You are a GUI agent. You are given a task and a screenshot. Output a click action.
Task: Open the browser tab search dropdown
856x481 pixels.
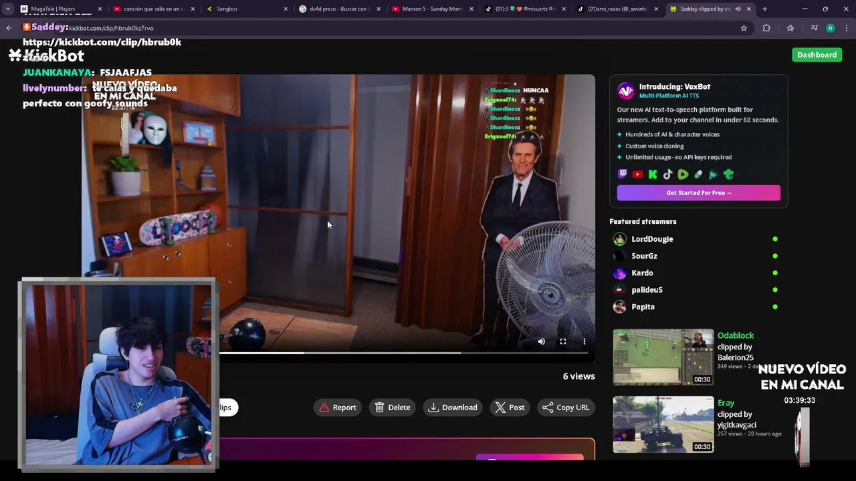(x=7, y=9)
